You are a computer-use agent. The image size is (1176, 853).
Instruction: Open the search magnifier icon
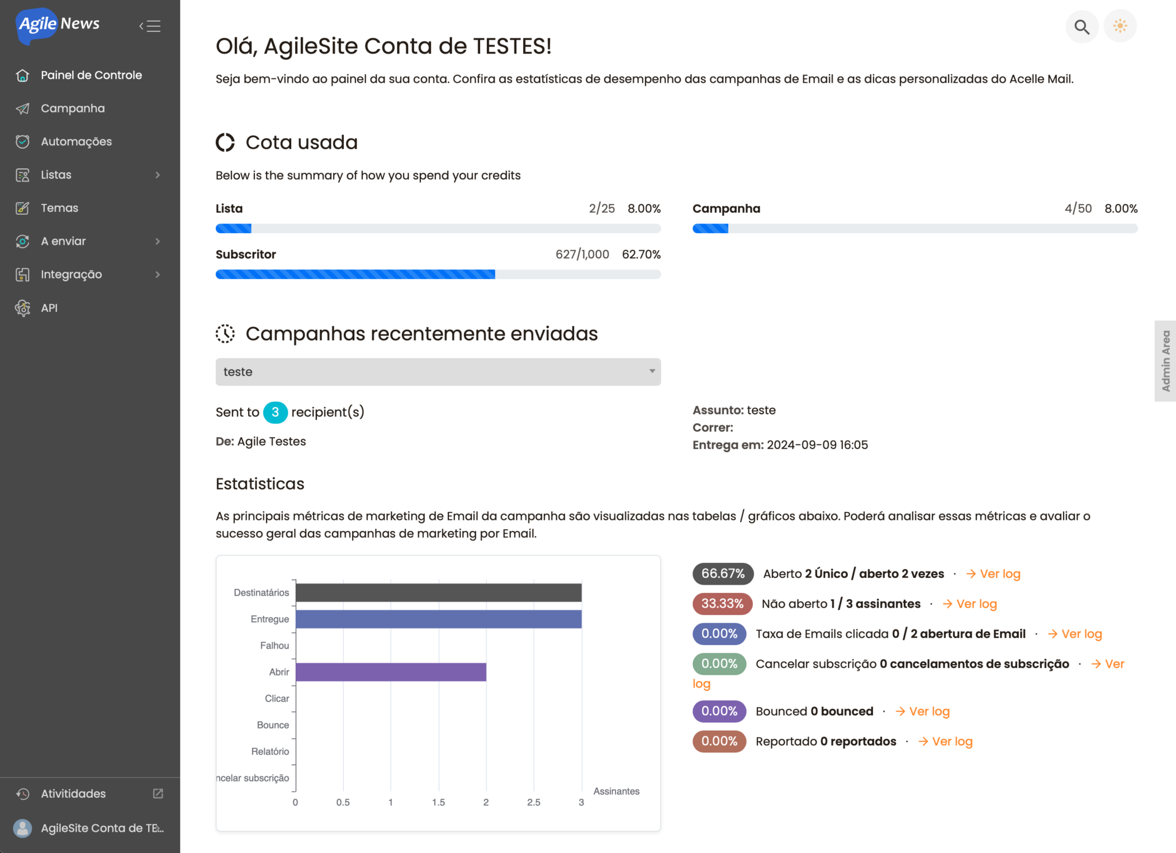[x=1082, y=26]
